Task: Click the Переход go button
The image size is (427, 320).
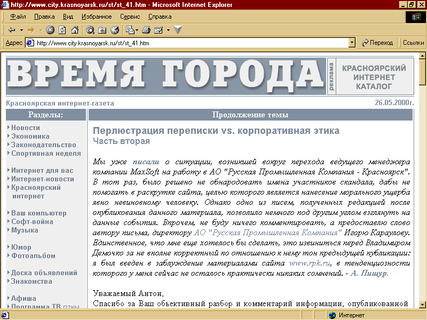Action: (x=377, y=43)
